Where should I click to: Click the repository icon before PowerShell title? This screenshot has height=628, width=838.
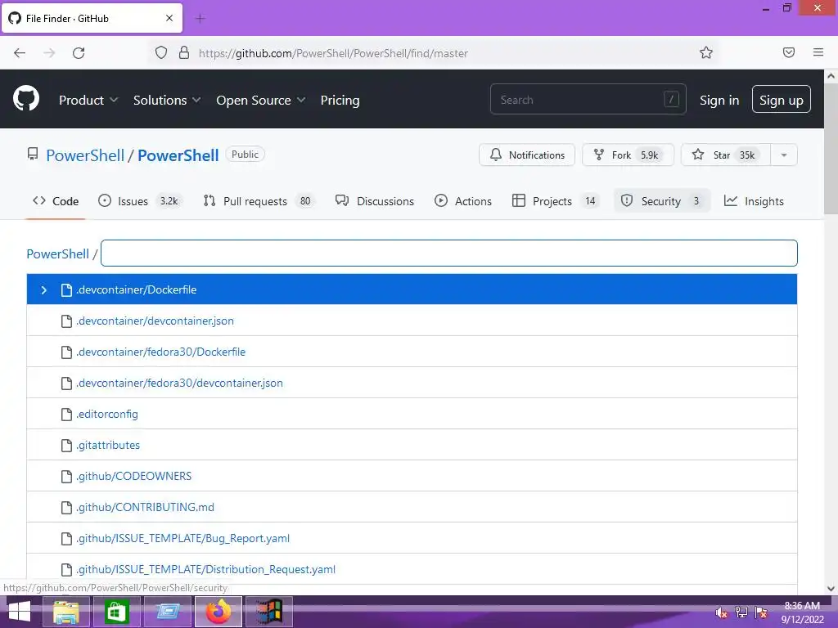[x=33, y=155]
